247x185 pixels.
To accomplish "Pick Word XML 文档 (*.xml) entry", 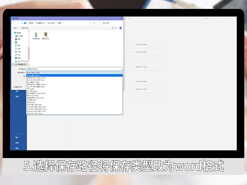I will (x=74, y=105).
